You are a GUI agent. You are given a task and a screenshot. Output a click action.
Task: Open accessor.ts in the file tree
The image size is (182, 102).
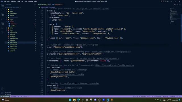tap(13, 24)
